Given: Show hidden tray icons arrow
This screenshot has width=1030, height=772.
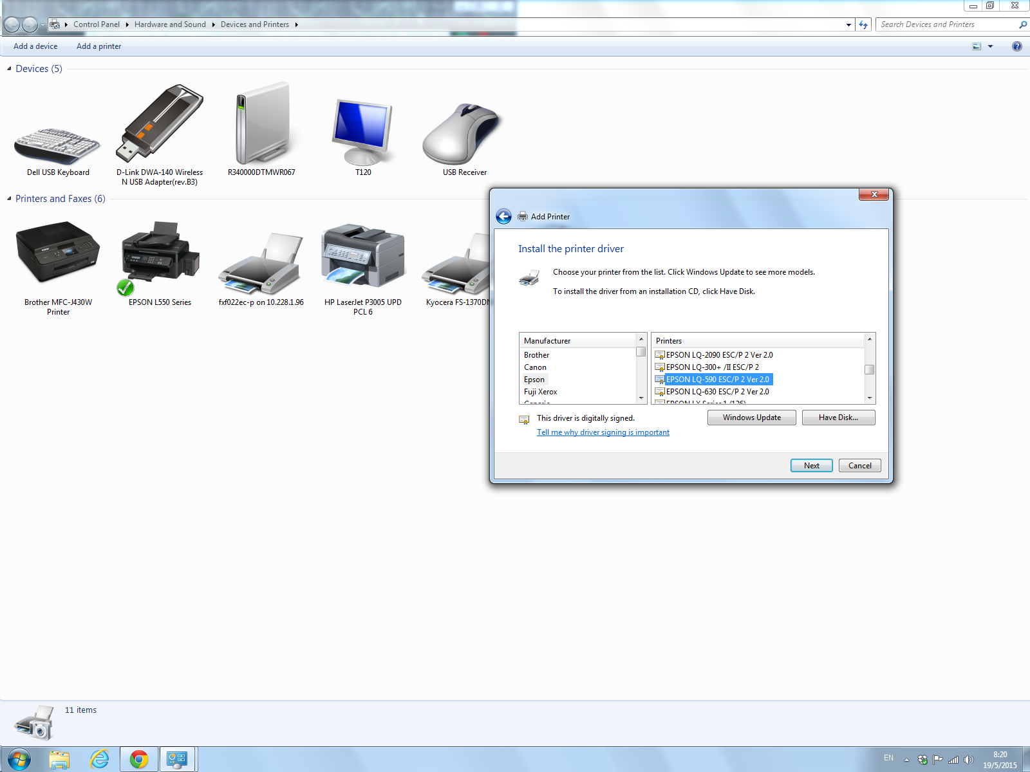Looking at the screenshot, I should click(x=906, y=760).
